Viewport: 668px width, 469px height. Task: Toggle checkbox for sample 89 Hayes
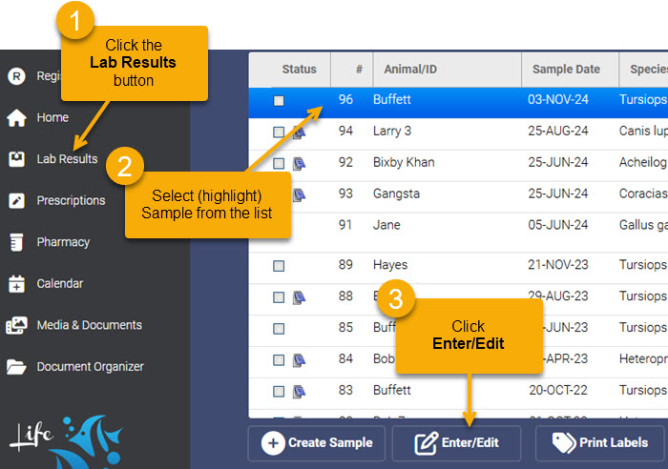pyautogui.click(x=279, y=266)
